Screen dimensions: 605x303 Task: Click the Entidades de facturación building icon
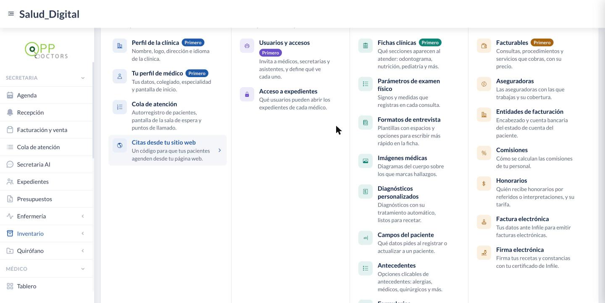coord(484,114)
